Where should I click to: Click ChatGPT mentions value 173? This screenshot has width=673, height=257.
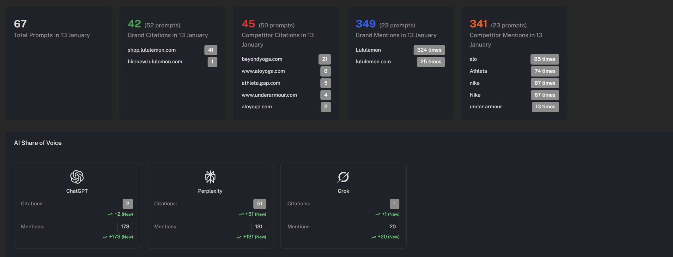pyautogui.click(x=125, y=227)
